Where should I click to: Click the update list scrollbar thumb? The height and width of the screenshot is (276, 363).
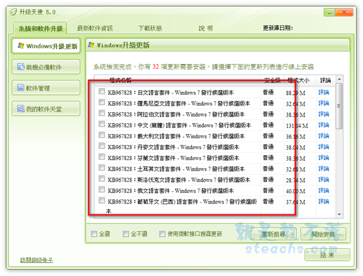(x=339, y=106)
